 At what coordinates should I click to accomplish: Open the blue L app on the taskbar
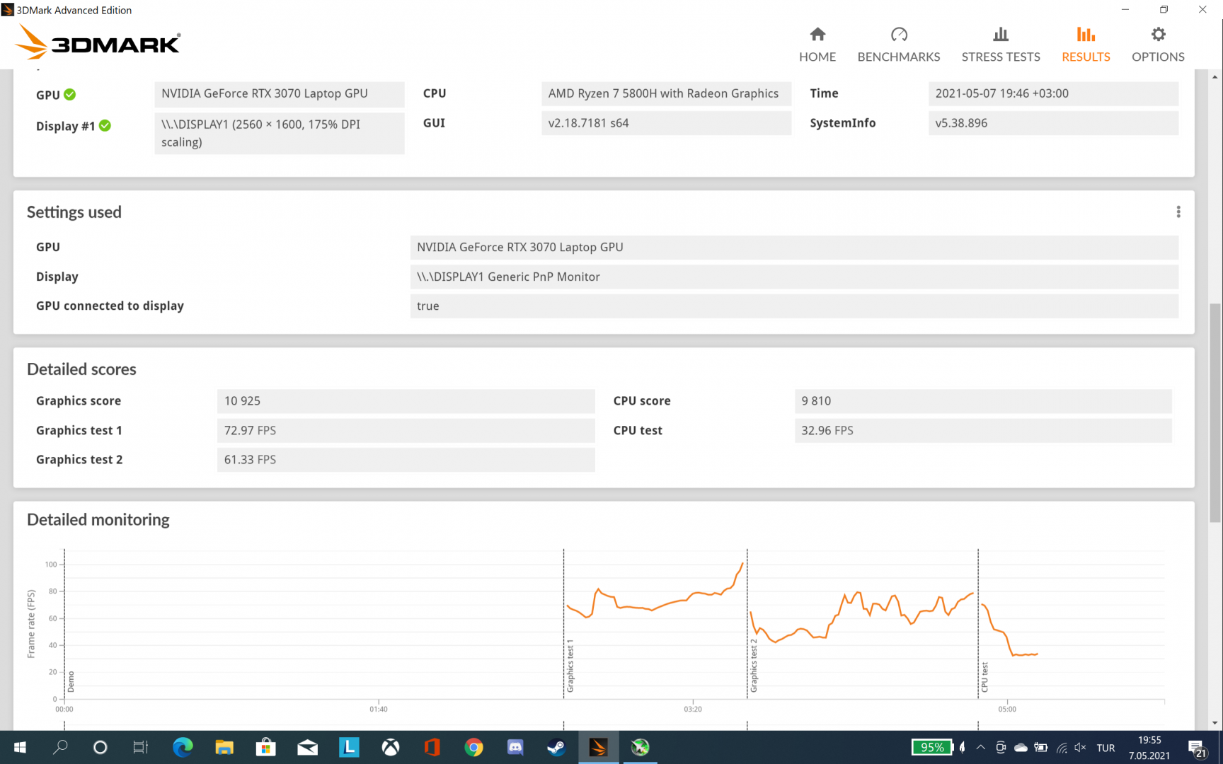click(349, 747)
